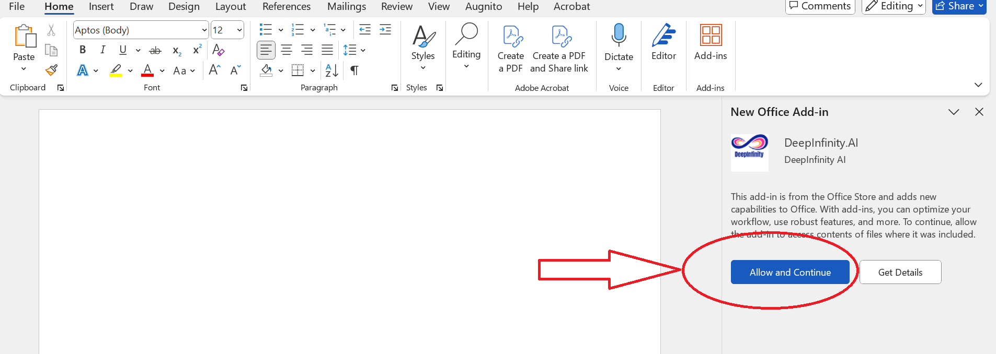Toggle Italic formatting
Image resolution: width=996 pixels, height=354 pixels.
pyautogui.click(x=103, y=50)
